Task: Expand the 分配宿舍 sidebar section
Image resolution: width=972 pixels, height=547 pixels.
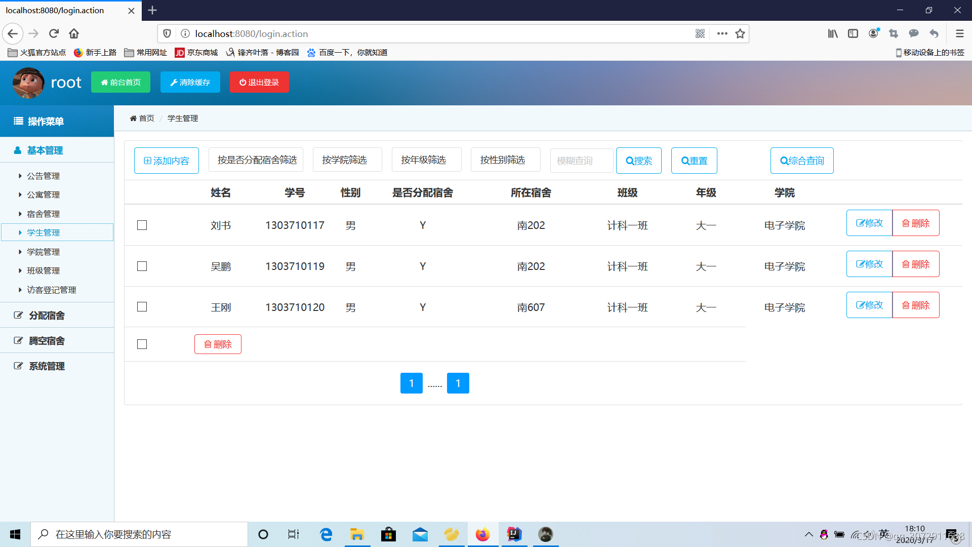Action: 47,316
